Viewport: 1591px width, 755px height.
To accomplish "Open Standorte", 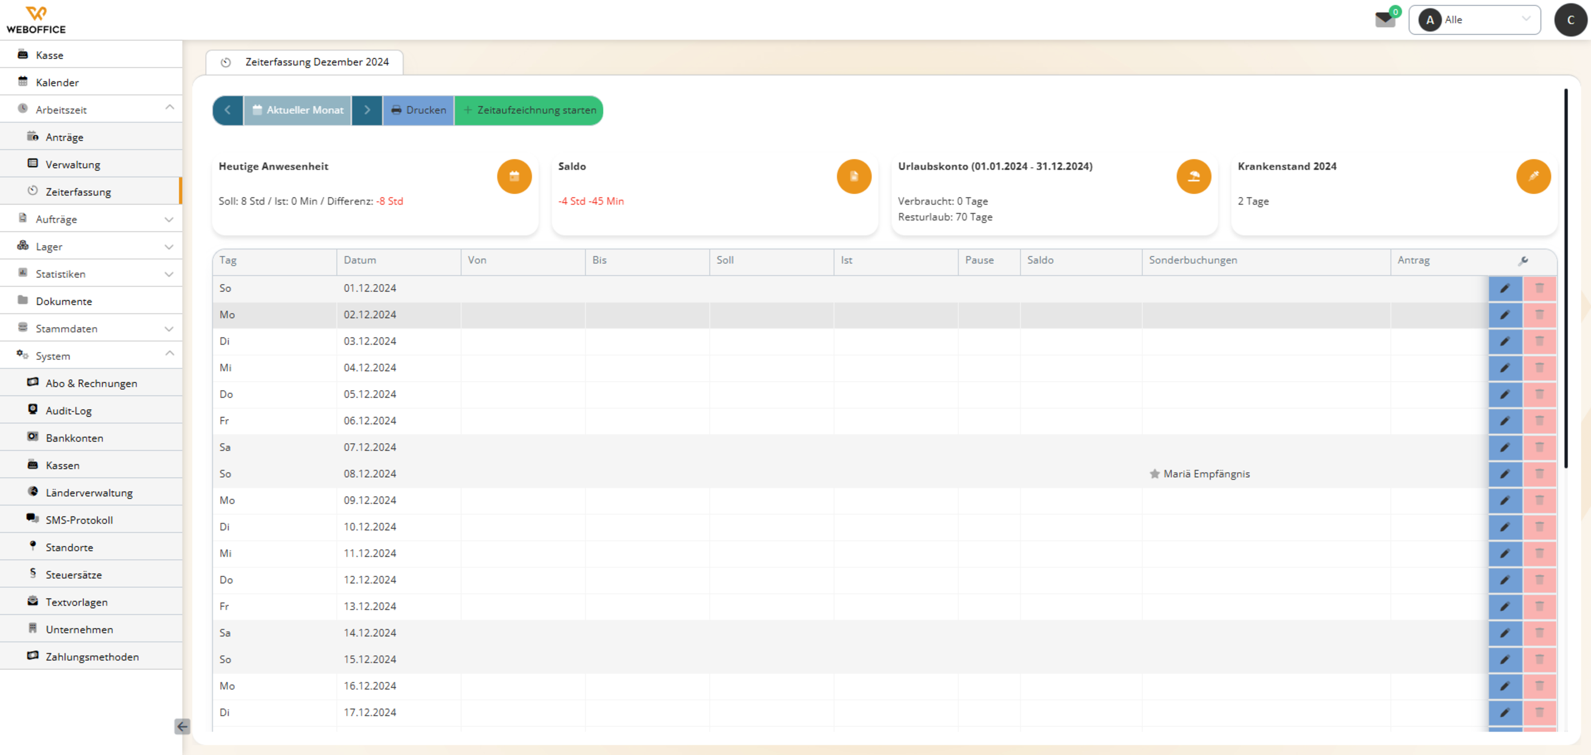I will pos(91,547).
